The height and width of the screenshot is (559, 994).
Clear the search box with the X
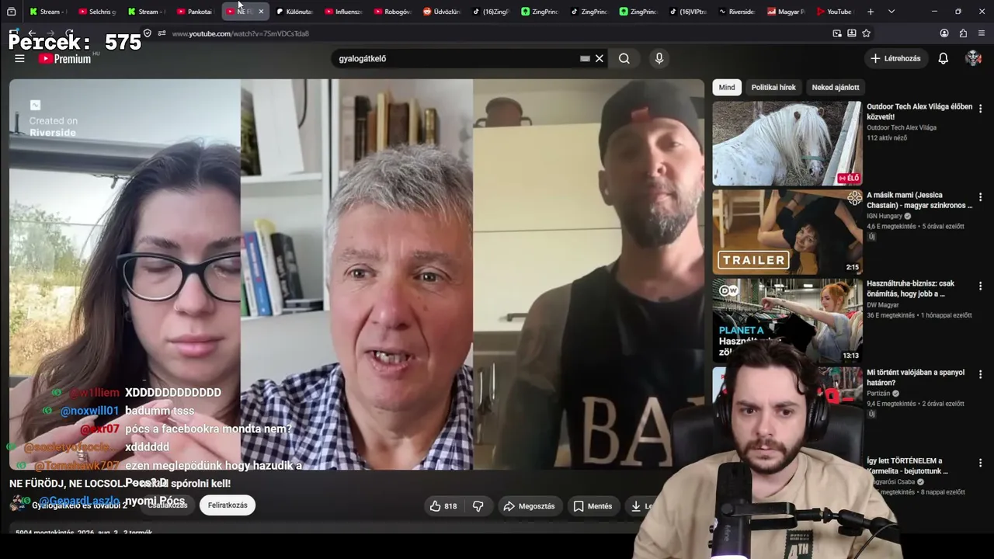600,58
